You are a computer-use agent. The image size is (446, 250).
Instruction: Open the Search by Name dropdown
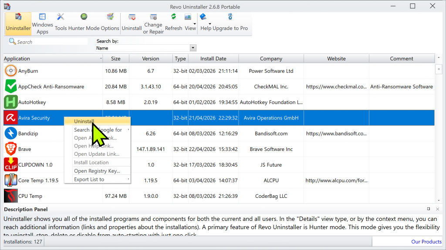[x=193, y=48]
